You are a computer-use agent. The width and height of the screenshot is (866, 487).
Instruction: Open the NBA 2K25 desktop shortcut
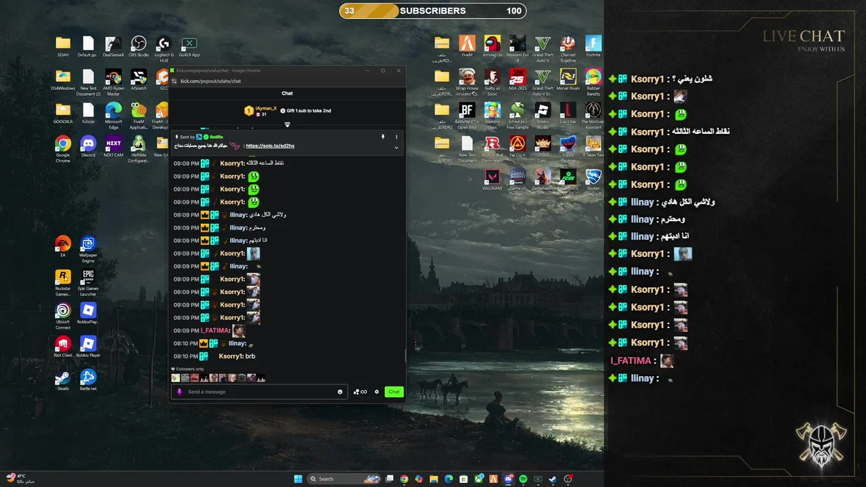(x=518, y=80)
